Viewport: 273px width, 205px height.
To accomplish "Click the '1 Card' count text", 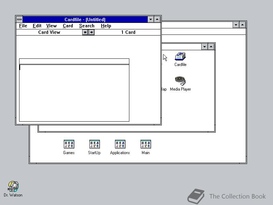I will pyautogui.click(x=128, y=32).
